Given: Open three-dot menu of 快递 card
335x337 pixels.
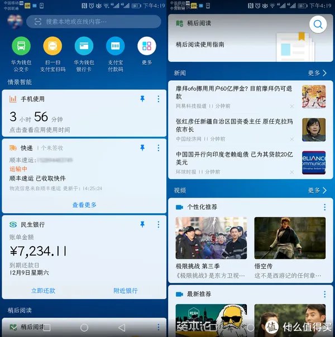Looking at the screenshot, I should pyautogui.click(x=159, y=148).
